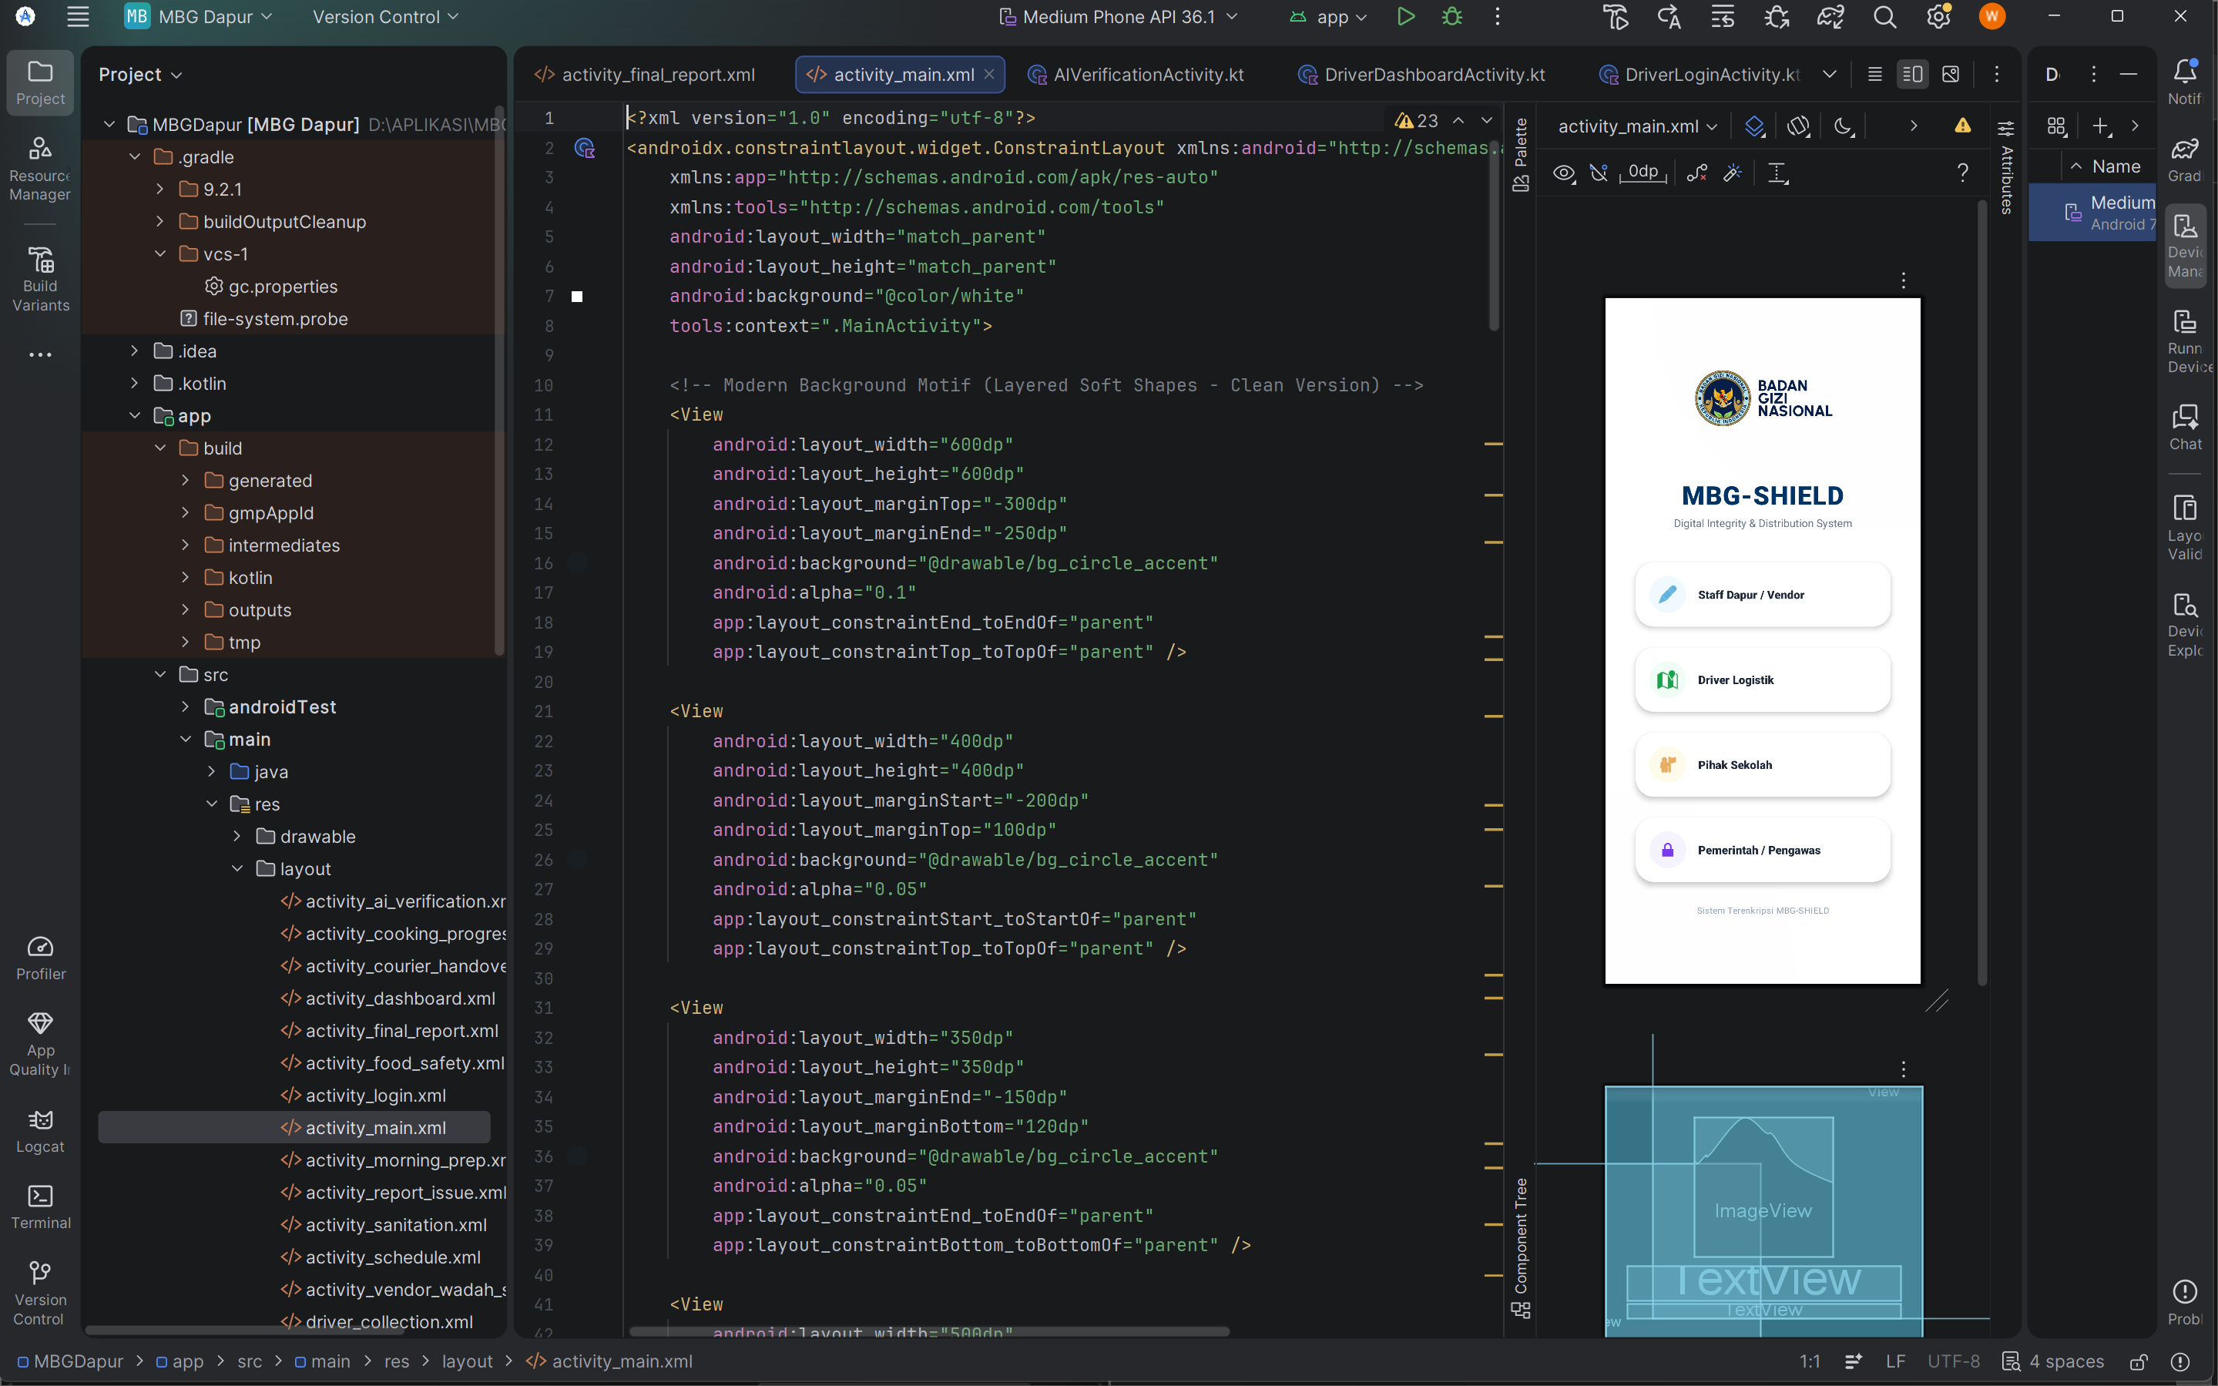Open MBG Dapur project dropdown

pos(199,16)
